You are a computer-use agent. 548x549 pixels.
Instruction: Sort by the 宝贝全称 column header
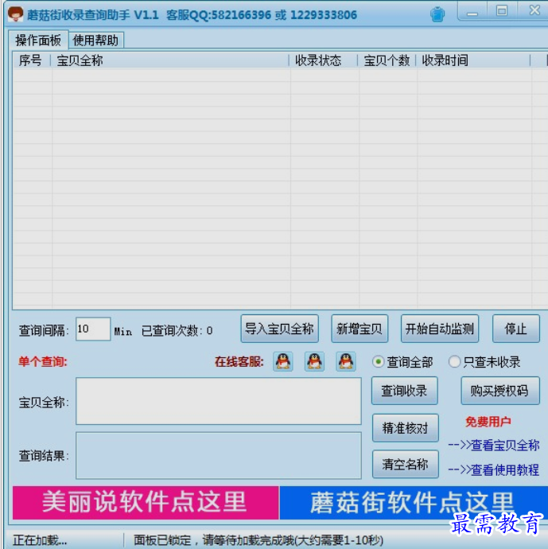(170, 60)
